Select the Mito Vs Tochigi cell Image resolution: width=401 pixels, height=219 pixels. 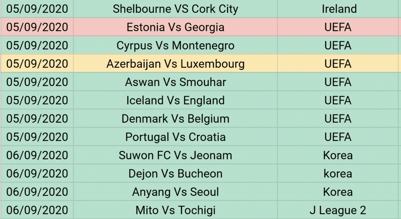(175, 210)
